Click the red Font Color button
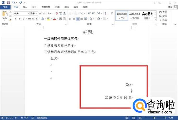This screenshot has height=120, width=178. (x=55, y=19)
